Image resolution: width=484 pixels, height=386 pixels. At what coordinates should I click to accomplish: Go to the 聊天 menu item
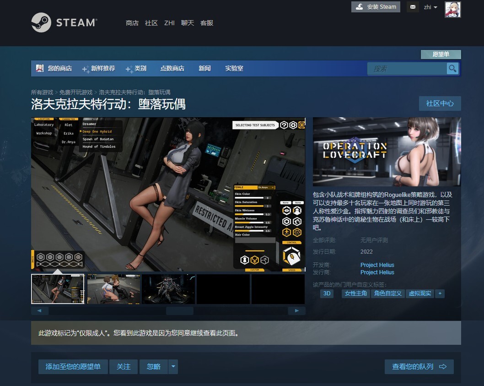tap(188, 23)
